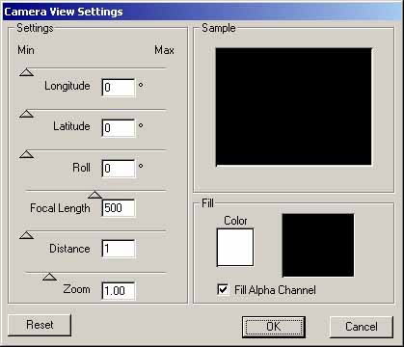Confirm settings with the OK button
This screenshot has width=404, height=347.
pyautogui.click(x=274, y=327)
